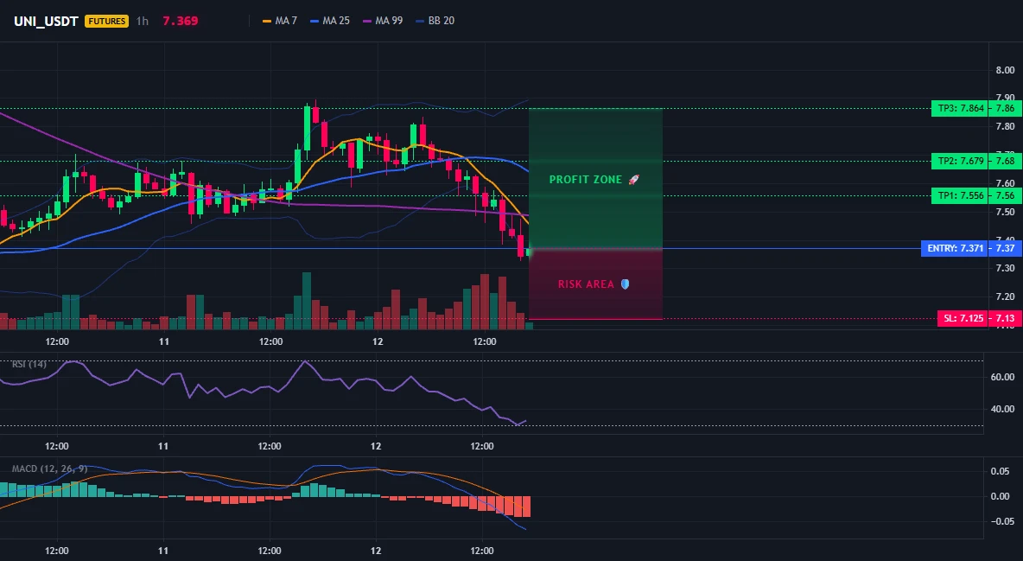This screenshot has width=1023, height=561.
Task: Click the shield icon beside RISK AREA
Action: [x=625, y=284]
